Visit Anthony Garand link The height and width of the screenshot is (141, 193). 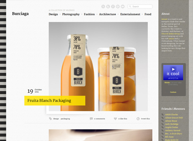173,131
